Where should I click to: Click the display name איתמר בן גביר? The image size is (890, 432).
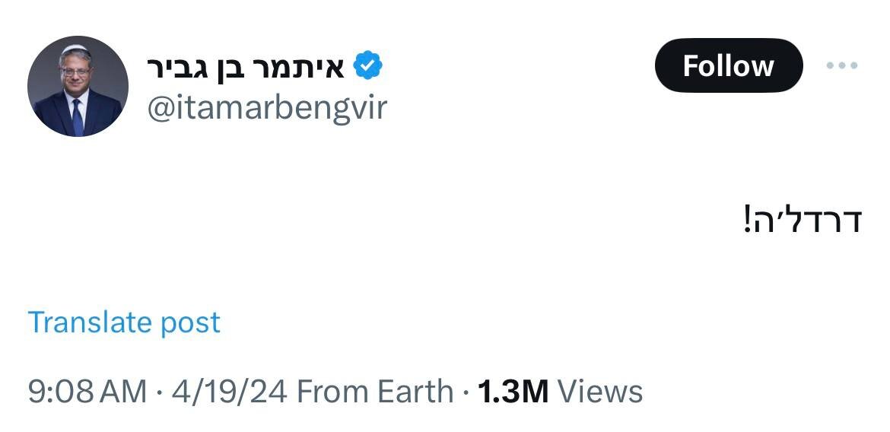(x=246, y=66)
